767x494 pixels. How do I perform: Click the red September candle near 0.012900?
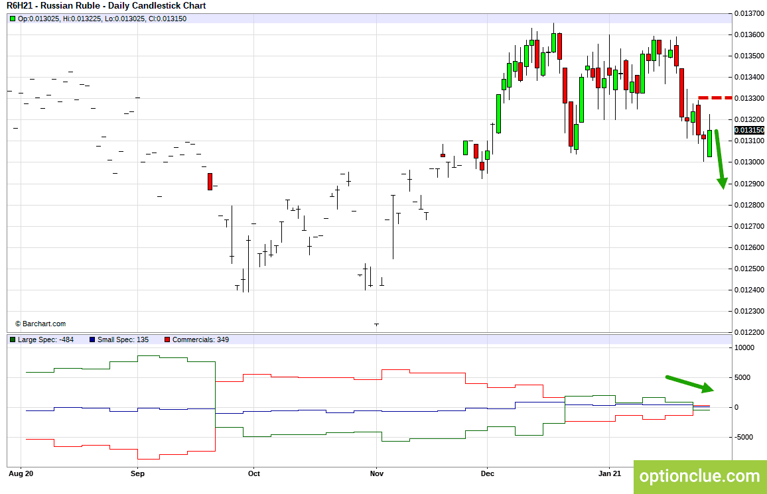click(x=210, y=181)
